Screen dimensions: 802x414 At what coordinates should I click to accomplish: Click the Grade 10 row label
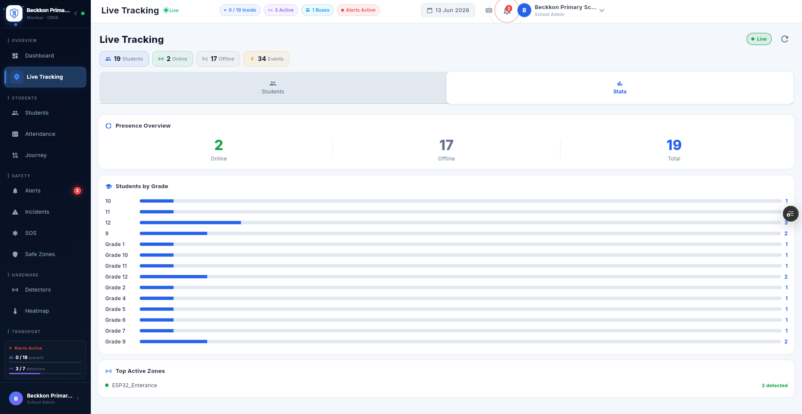116,255
